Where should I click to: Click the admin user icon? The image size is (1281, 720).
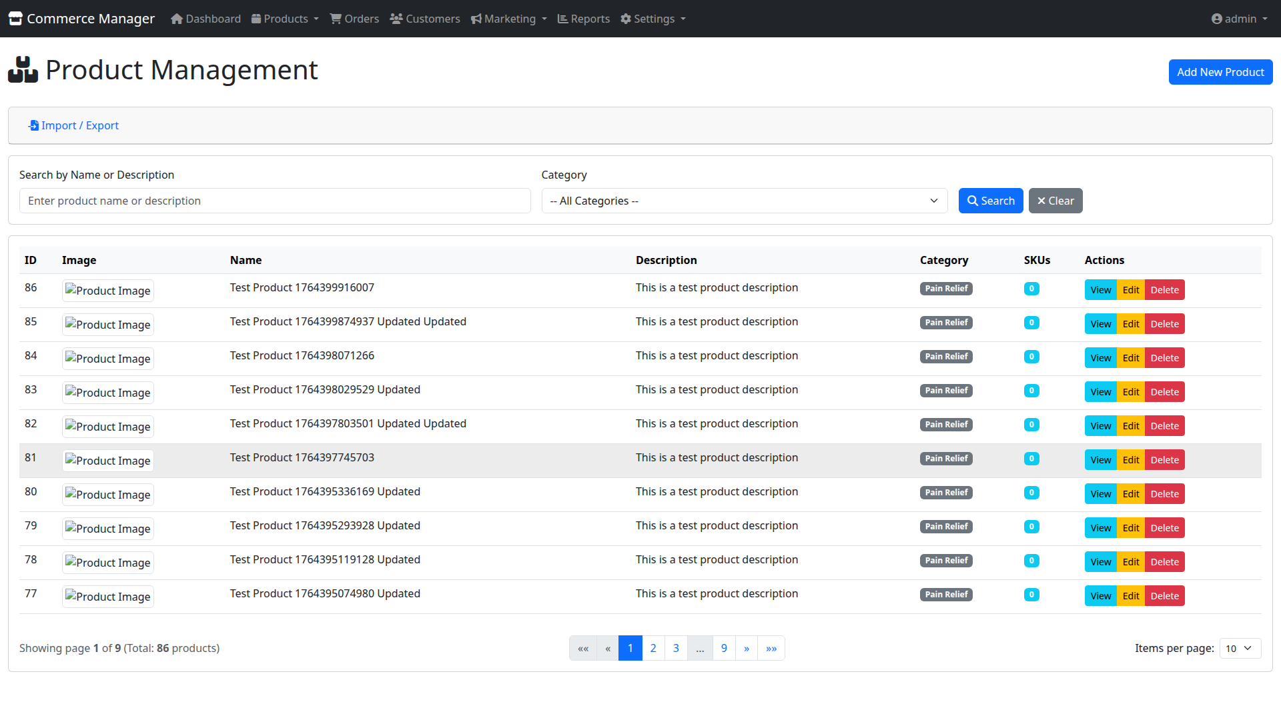click(x=1217, y=19)
